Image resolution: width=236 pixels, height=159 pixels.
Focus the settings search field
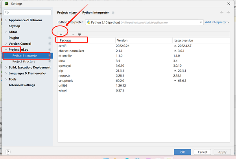tap(28, 12)
